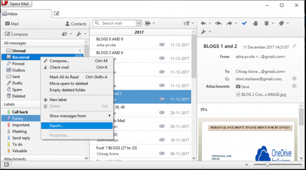Switch to the Inbox tab
This screenshot has width=306, height=170.
pos(26,14)
